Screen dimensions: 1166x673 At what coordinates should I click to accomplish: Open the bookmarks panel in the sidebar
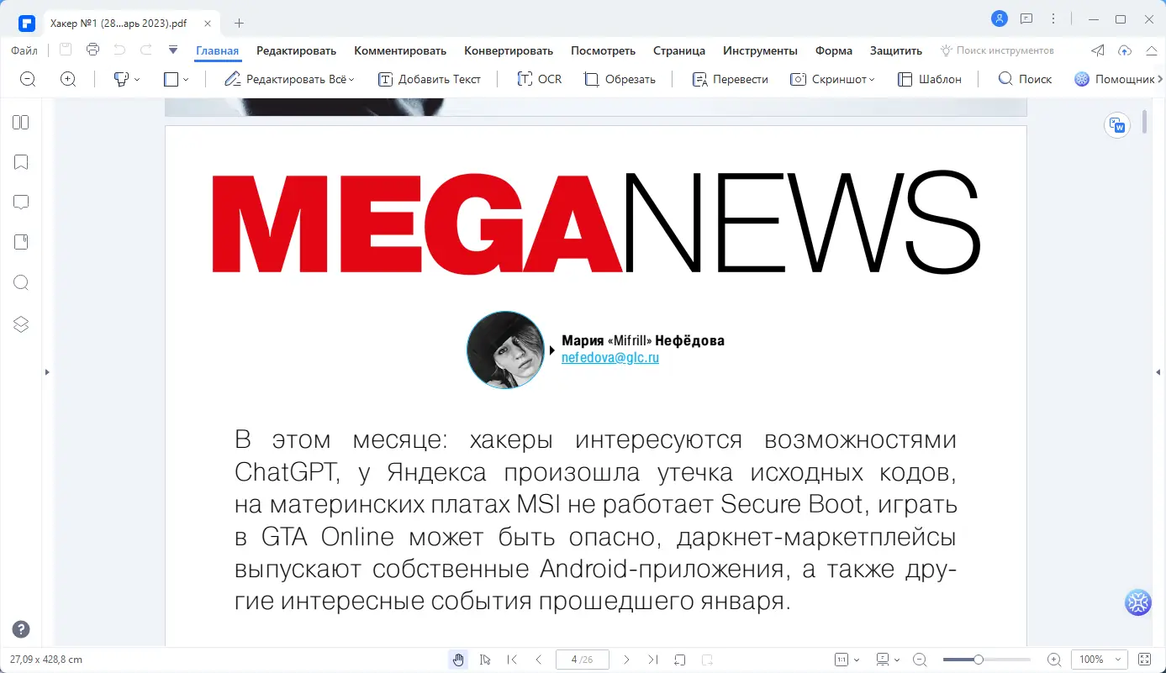(20, 161)
